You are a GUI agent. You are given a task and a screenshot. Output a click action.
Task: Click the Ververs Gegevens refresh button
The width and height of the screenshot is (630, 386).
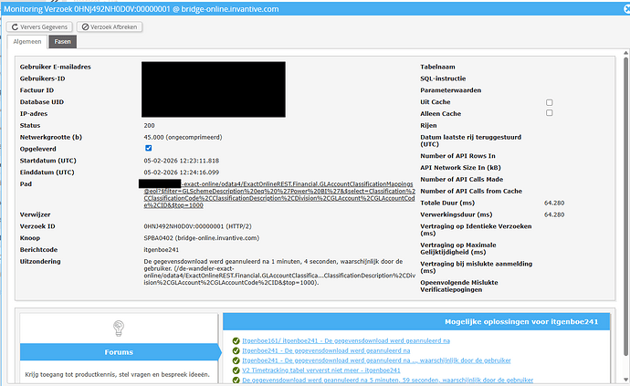[x=38, y=26]
